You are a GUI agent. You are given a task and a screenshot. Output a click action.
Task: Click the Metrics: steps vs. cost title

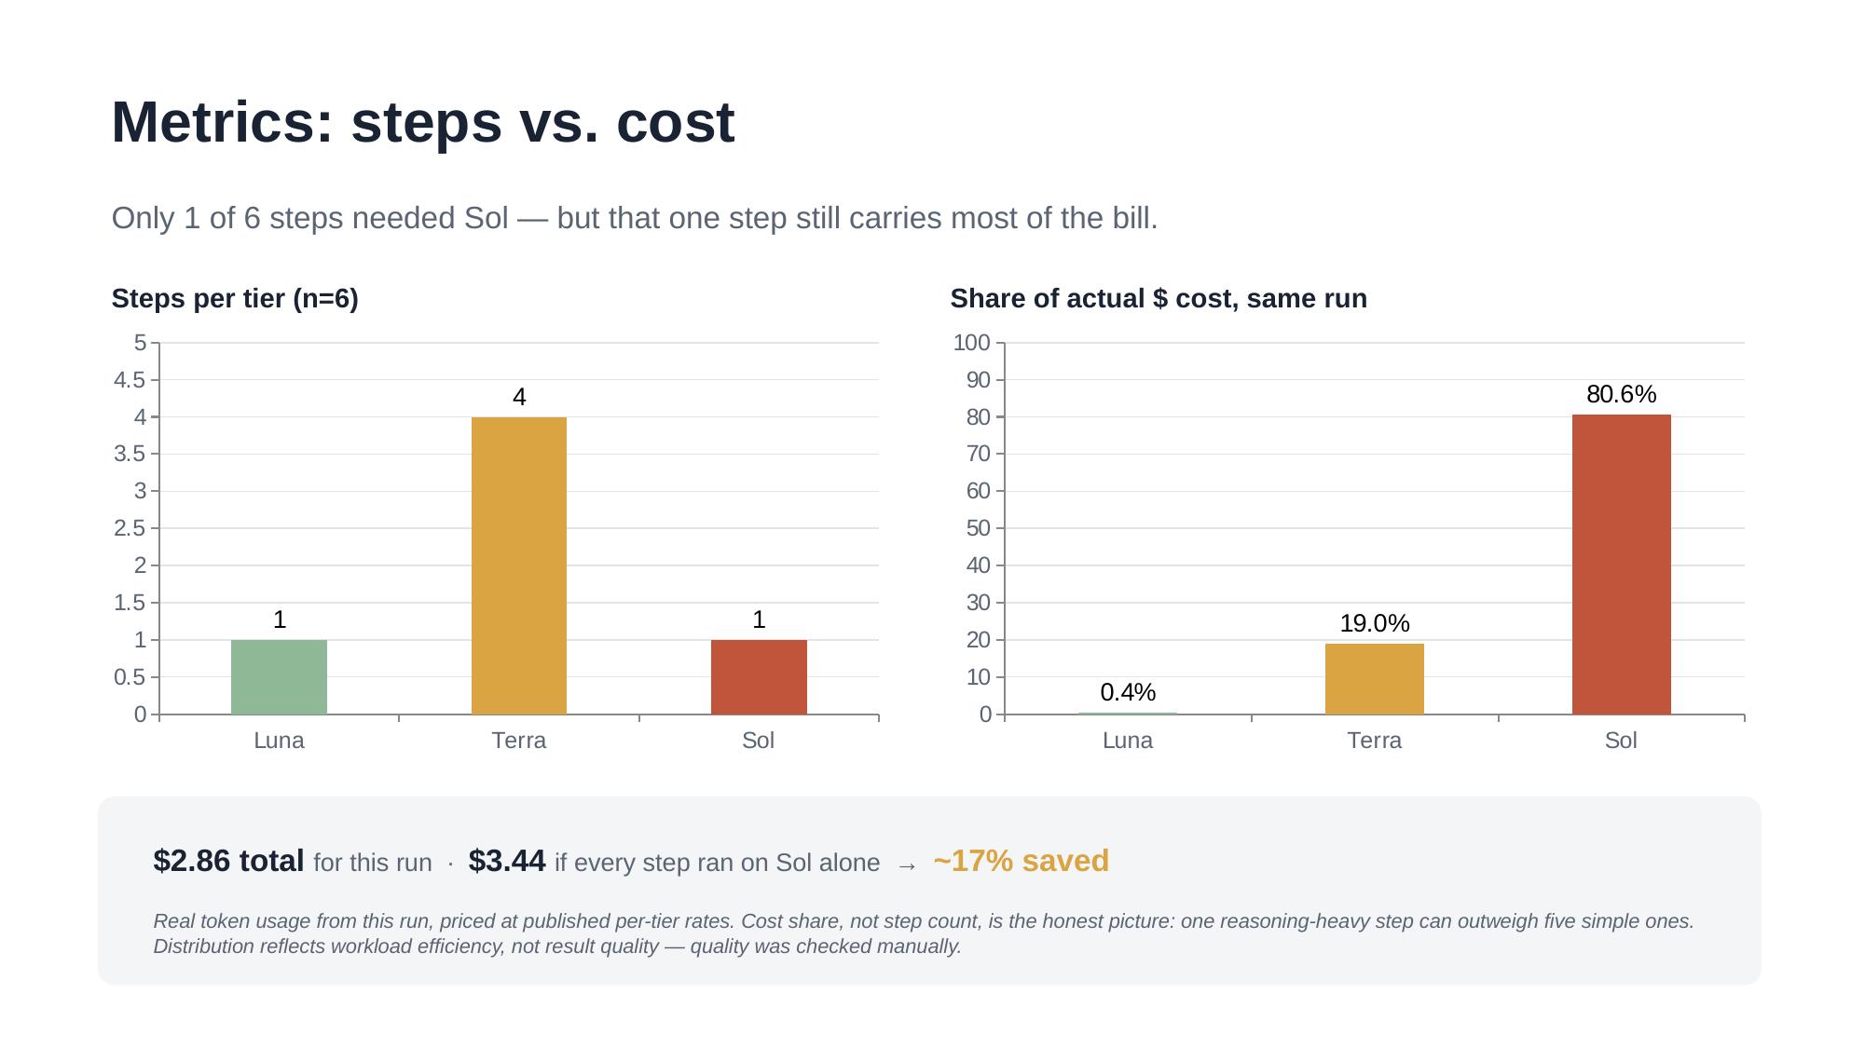(x=423, y=122)
